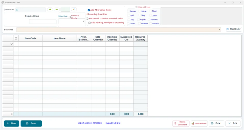Click the Avail. Branch column header
Viewport: 244px width, 130px height.
pyautogui.click(x=84, y=38)
